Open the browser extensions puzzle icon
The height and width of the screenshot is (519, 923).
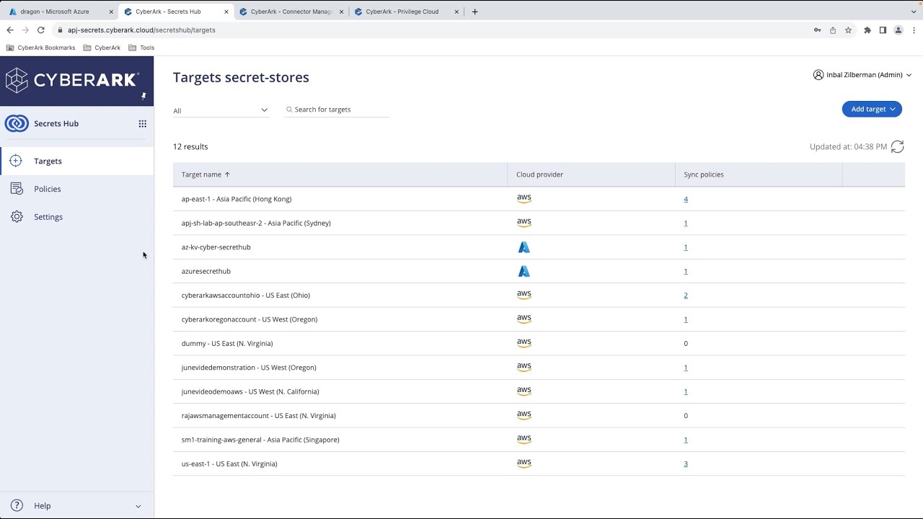pos(867,30)
